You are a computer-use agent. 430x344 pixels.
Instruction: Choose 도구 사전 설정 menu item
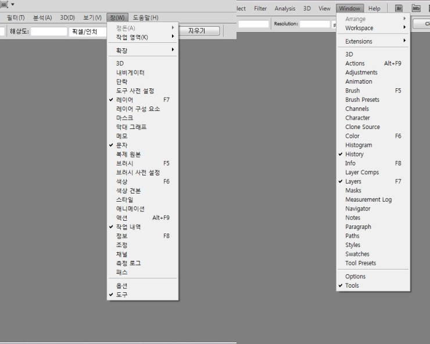pos(142,91)
